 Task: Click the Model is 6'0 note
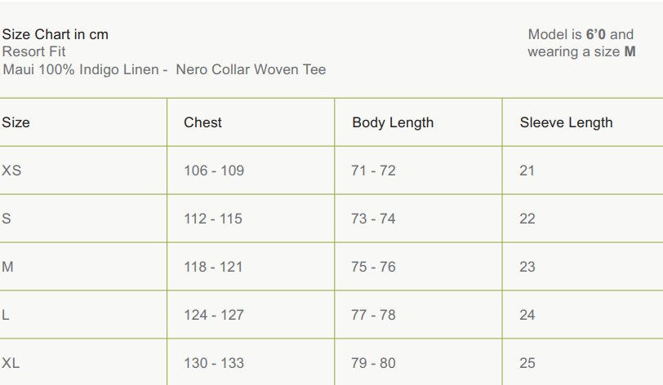pos(581,34)
